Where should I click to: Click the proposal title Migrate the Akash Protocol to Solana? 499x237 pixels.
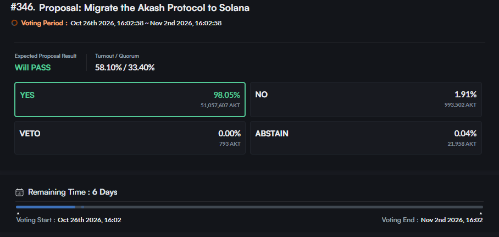coord(144,8)
